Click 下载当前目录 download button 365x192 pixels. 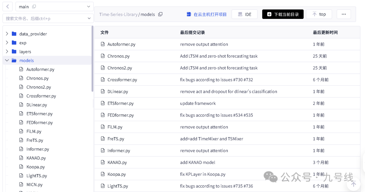283,14
